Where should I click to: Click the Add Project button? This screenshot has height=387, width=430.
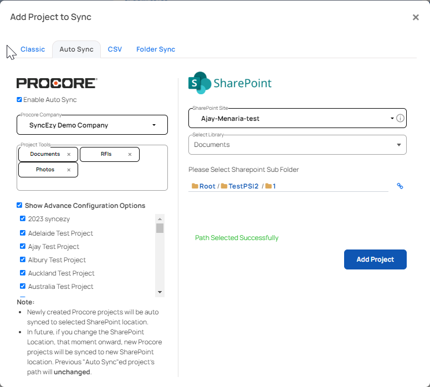pos(375,259)
